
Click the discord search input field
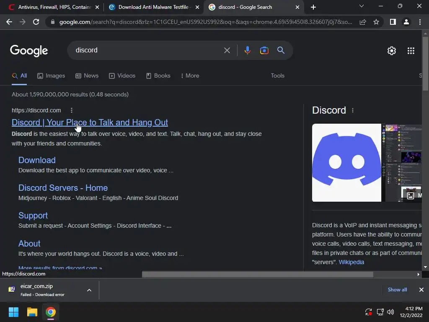[x=148, y=50]
